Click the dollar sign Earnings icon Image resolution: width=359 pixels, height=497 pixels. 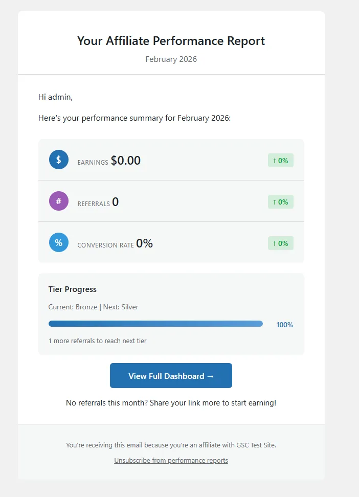pos(58,160)
